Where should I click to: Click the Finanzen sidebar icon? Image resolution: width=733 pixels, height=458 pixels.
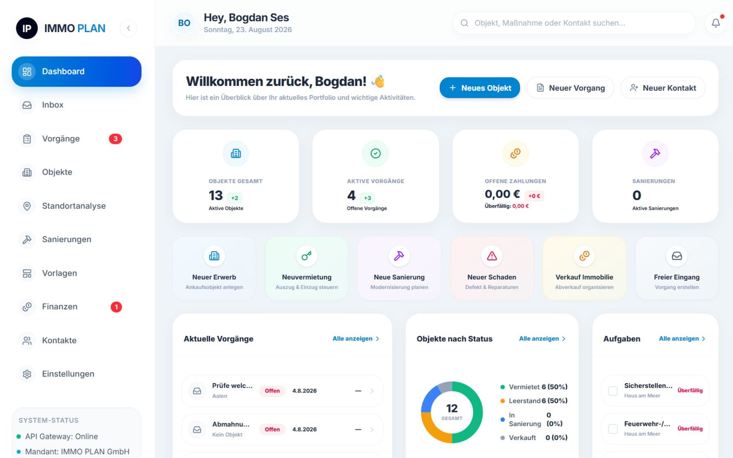(x=27, y=307)
